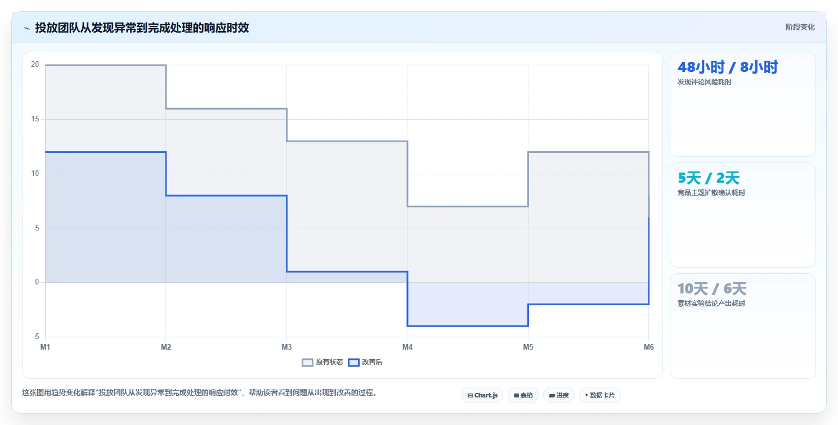Click the M5 x-axis label
Screen dimensions: 838x425
pyautogui.click(x=528, y=347)
